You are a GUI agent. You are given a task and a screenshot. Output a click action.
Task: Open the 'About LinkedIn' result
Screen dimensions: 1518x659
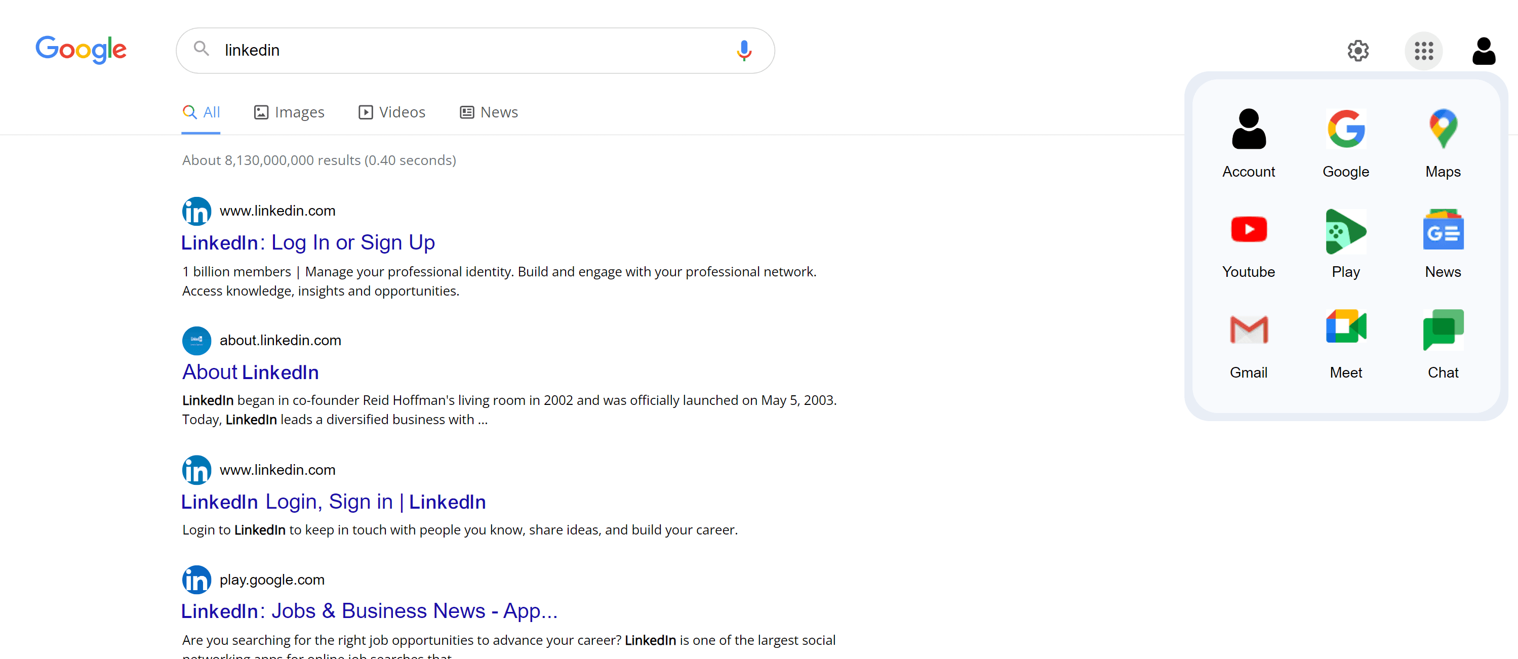(x=251, y=372)
